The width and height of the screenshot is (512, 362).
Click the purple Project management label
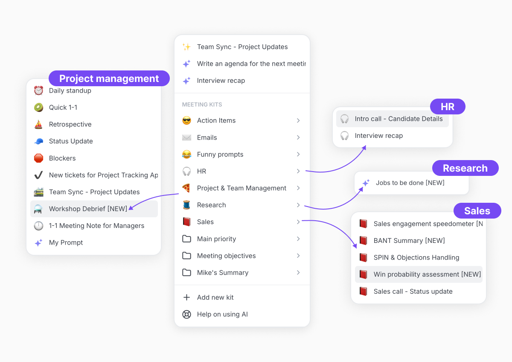point(109,79)
